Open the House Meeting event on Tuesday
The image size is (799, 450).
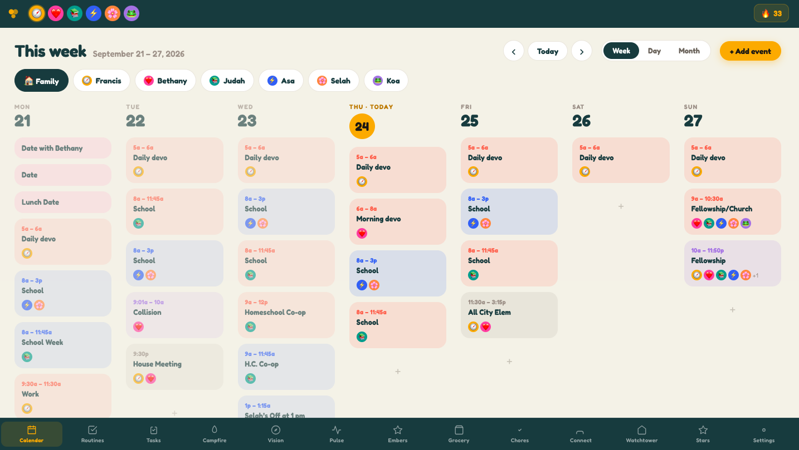point(175,367)
